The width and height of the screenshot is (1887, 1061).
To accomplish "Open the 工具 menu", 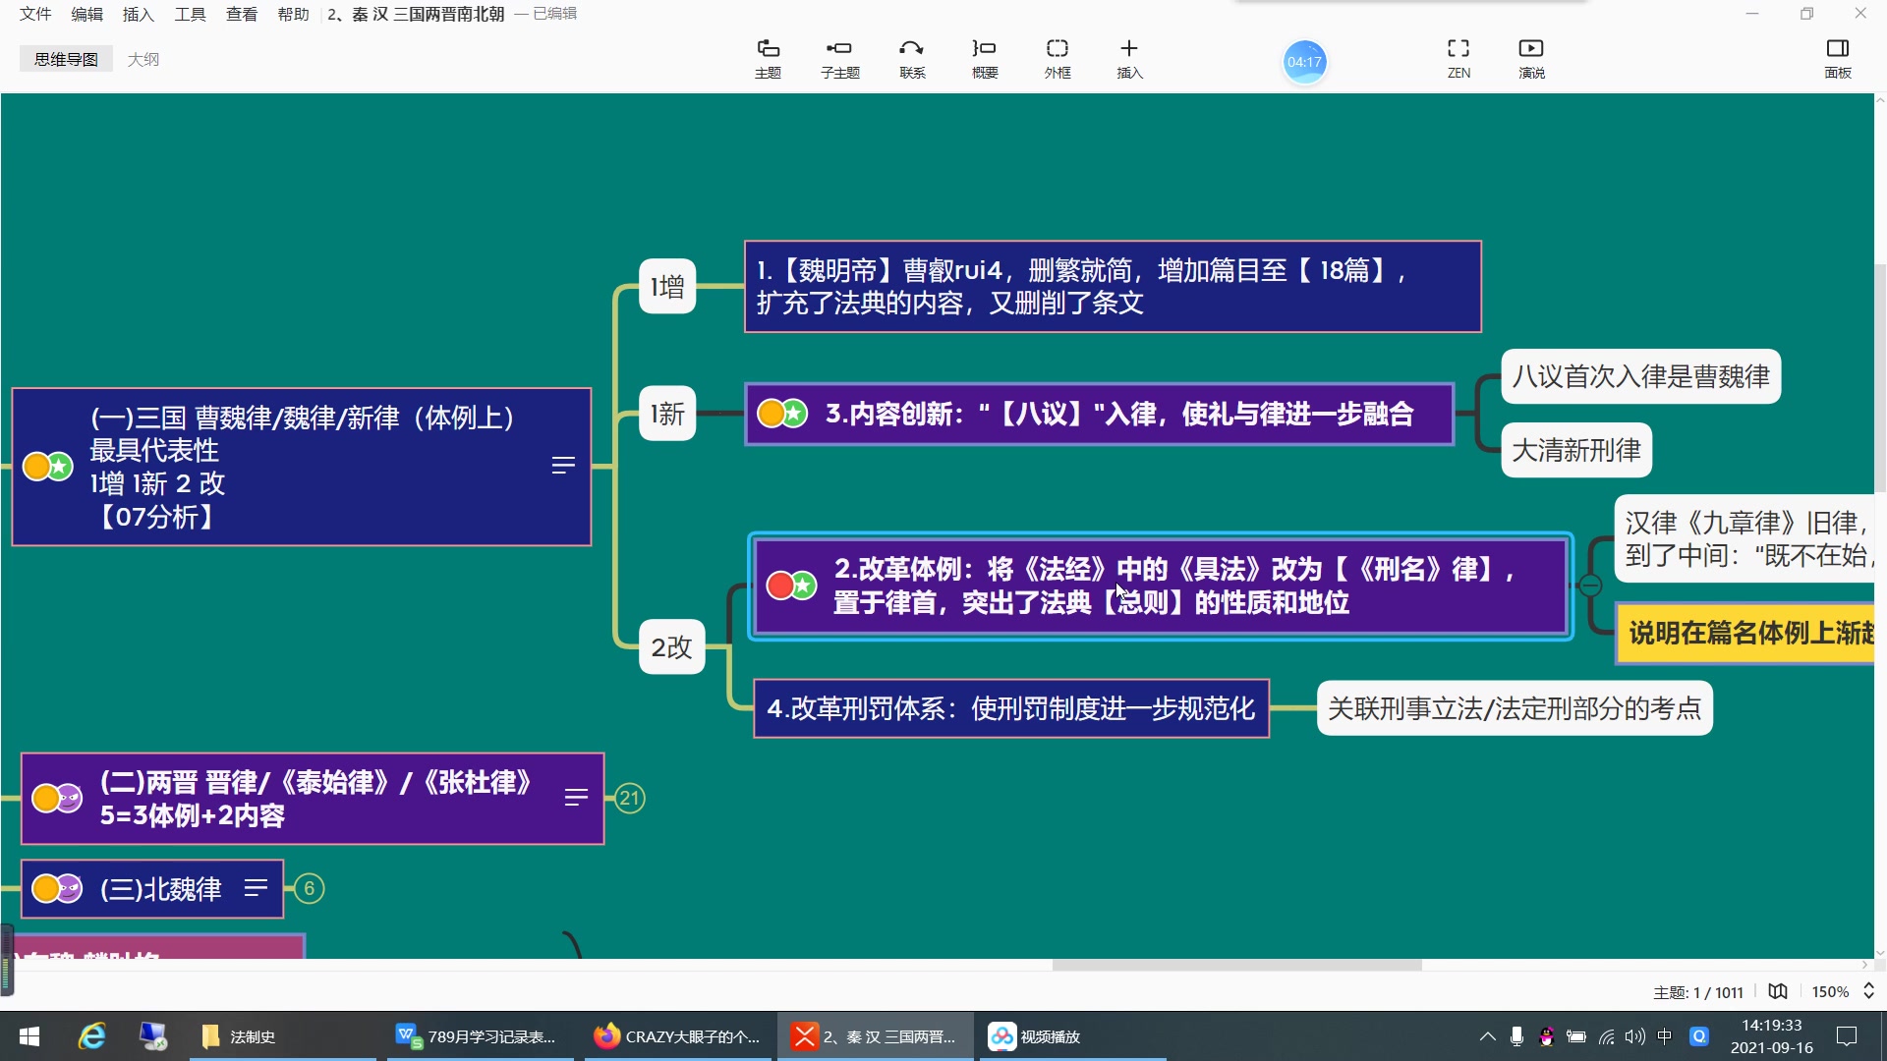I will (190, 14).
